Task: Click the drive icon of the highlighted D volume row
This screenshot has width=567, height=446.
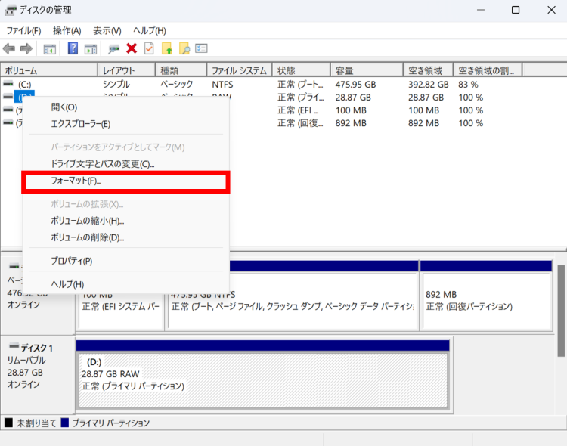Action: point(8,97)
